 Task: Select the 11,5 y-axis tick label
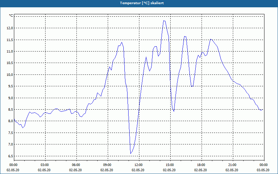click(10, 40)
